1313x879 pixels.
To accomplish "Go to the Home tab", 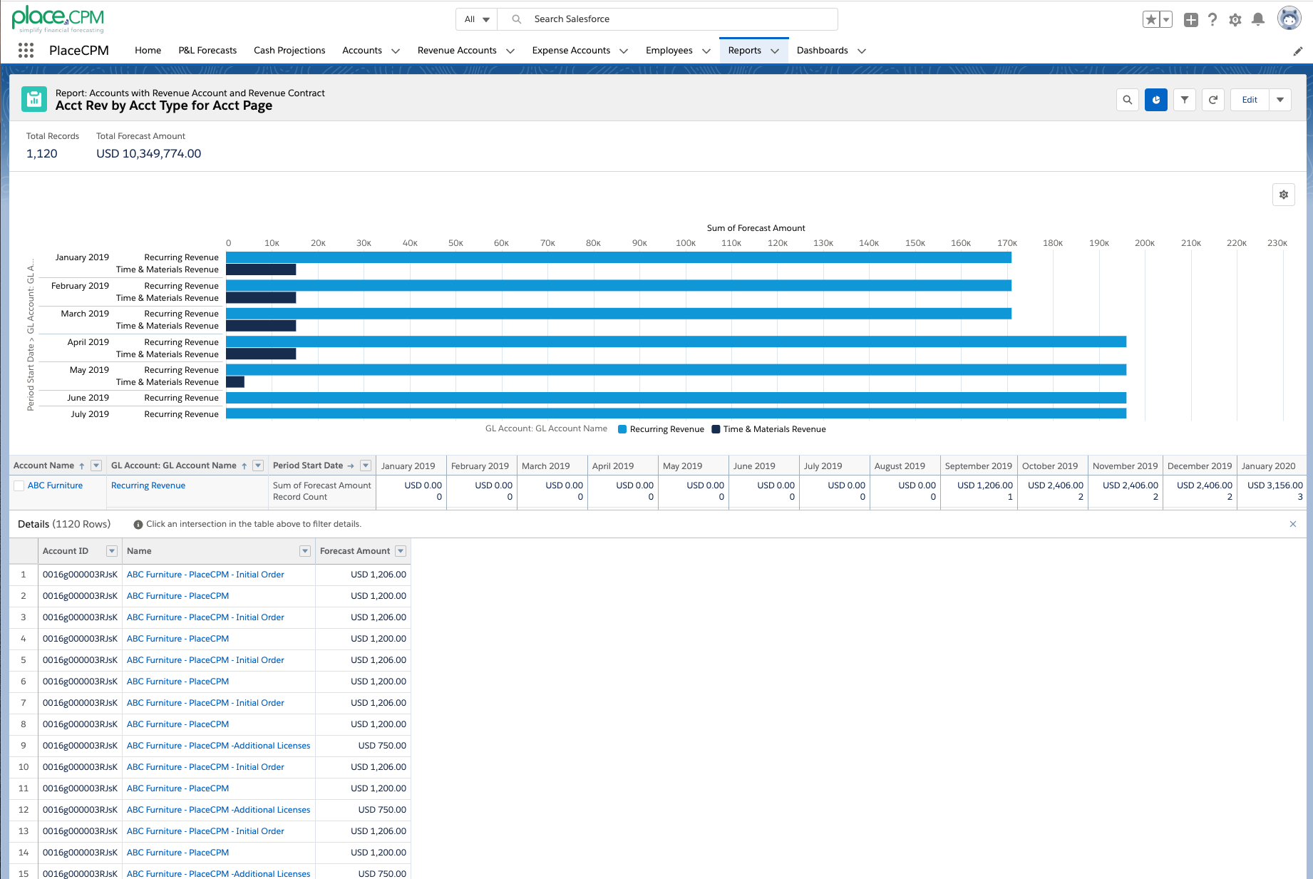I will point(148,51).
